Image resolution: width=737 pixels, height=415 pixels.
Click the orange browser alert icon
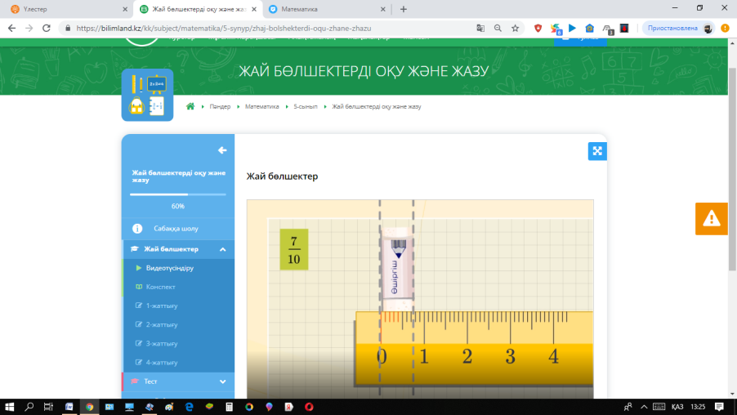pyautogui.click(x=726, y=29)
